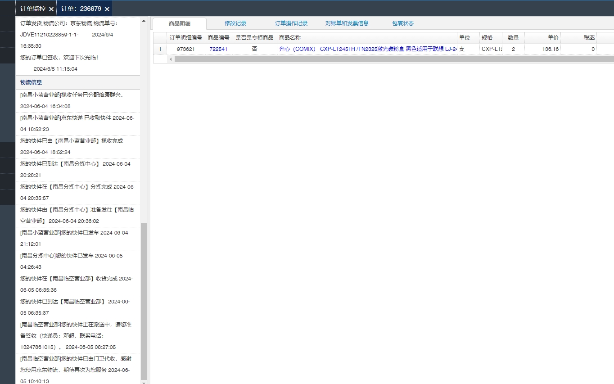The image size is (614, 384).
Task: Click the 揽收任务已分配给康群兴 logistics entry
Action: [78, 100]
